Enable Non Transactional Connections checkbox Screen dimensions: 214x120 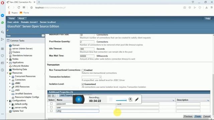(x=83, y=70)
